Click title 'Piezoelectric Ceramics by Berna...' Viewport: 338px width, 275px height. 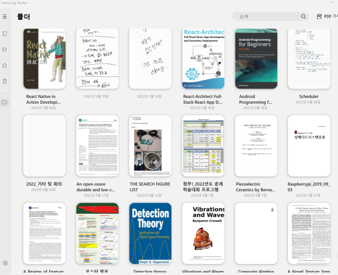(255, 187)
